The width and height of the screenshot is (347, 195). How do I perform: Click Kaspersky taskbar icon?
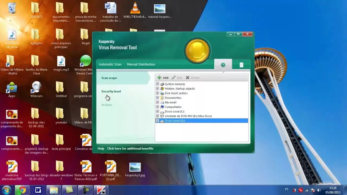[101, 190]
